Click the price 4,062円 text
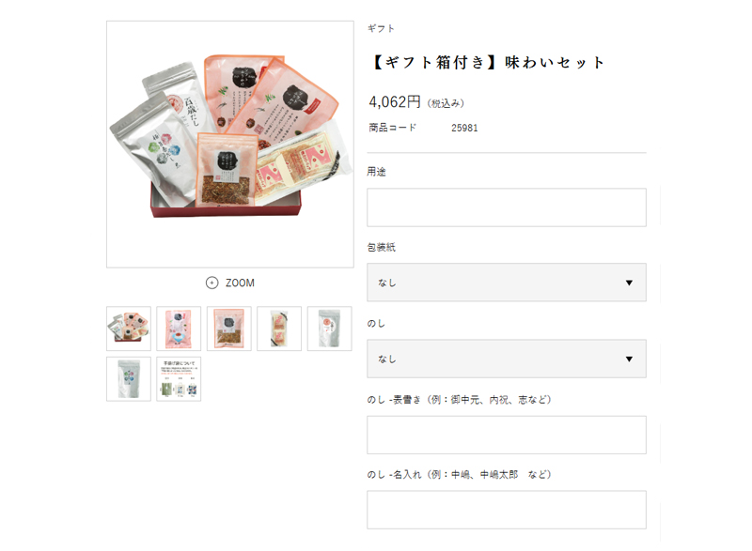This screenshot has width=752, height=551. click(394, 101)
